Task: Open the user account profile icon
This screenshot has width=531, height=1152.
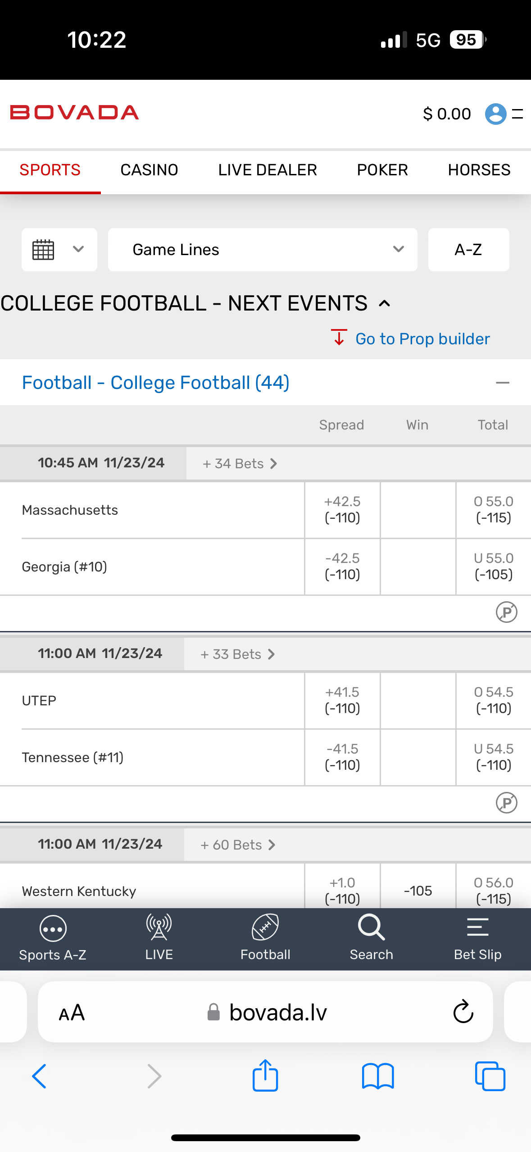Action: [x=495, y=114]
